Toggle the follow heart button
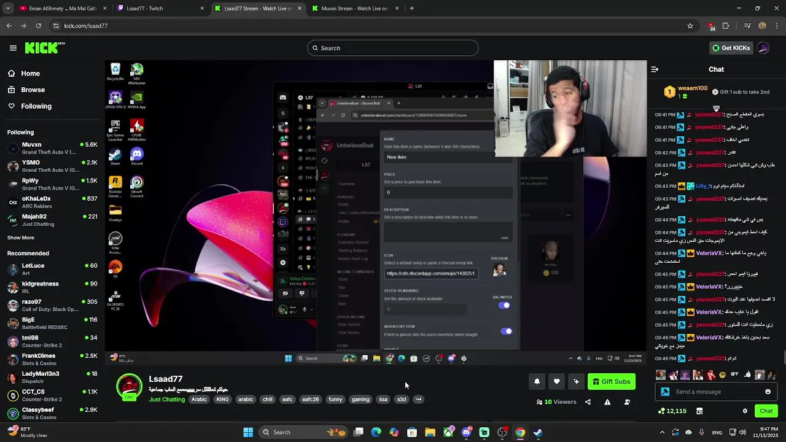 556,382
